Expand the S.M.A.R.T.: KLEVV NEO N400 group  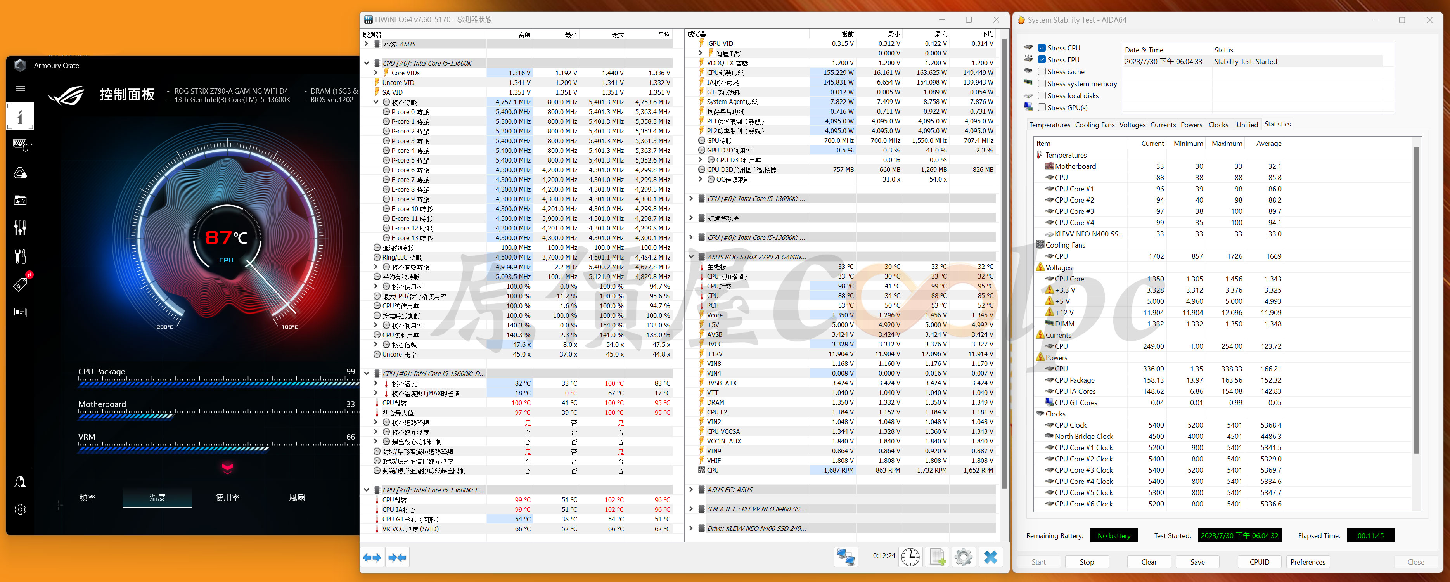pyautogui.click(x=691, y=509)
